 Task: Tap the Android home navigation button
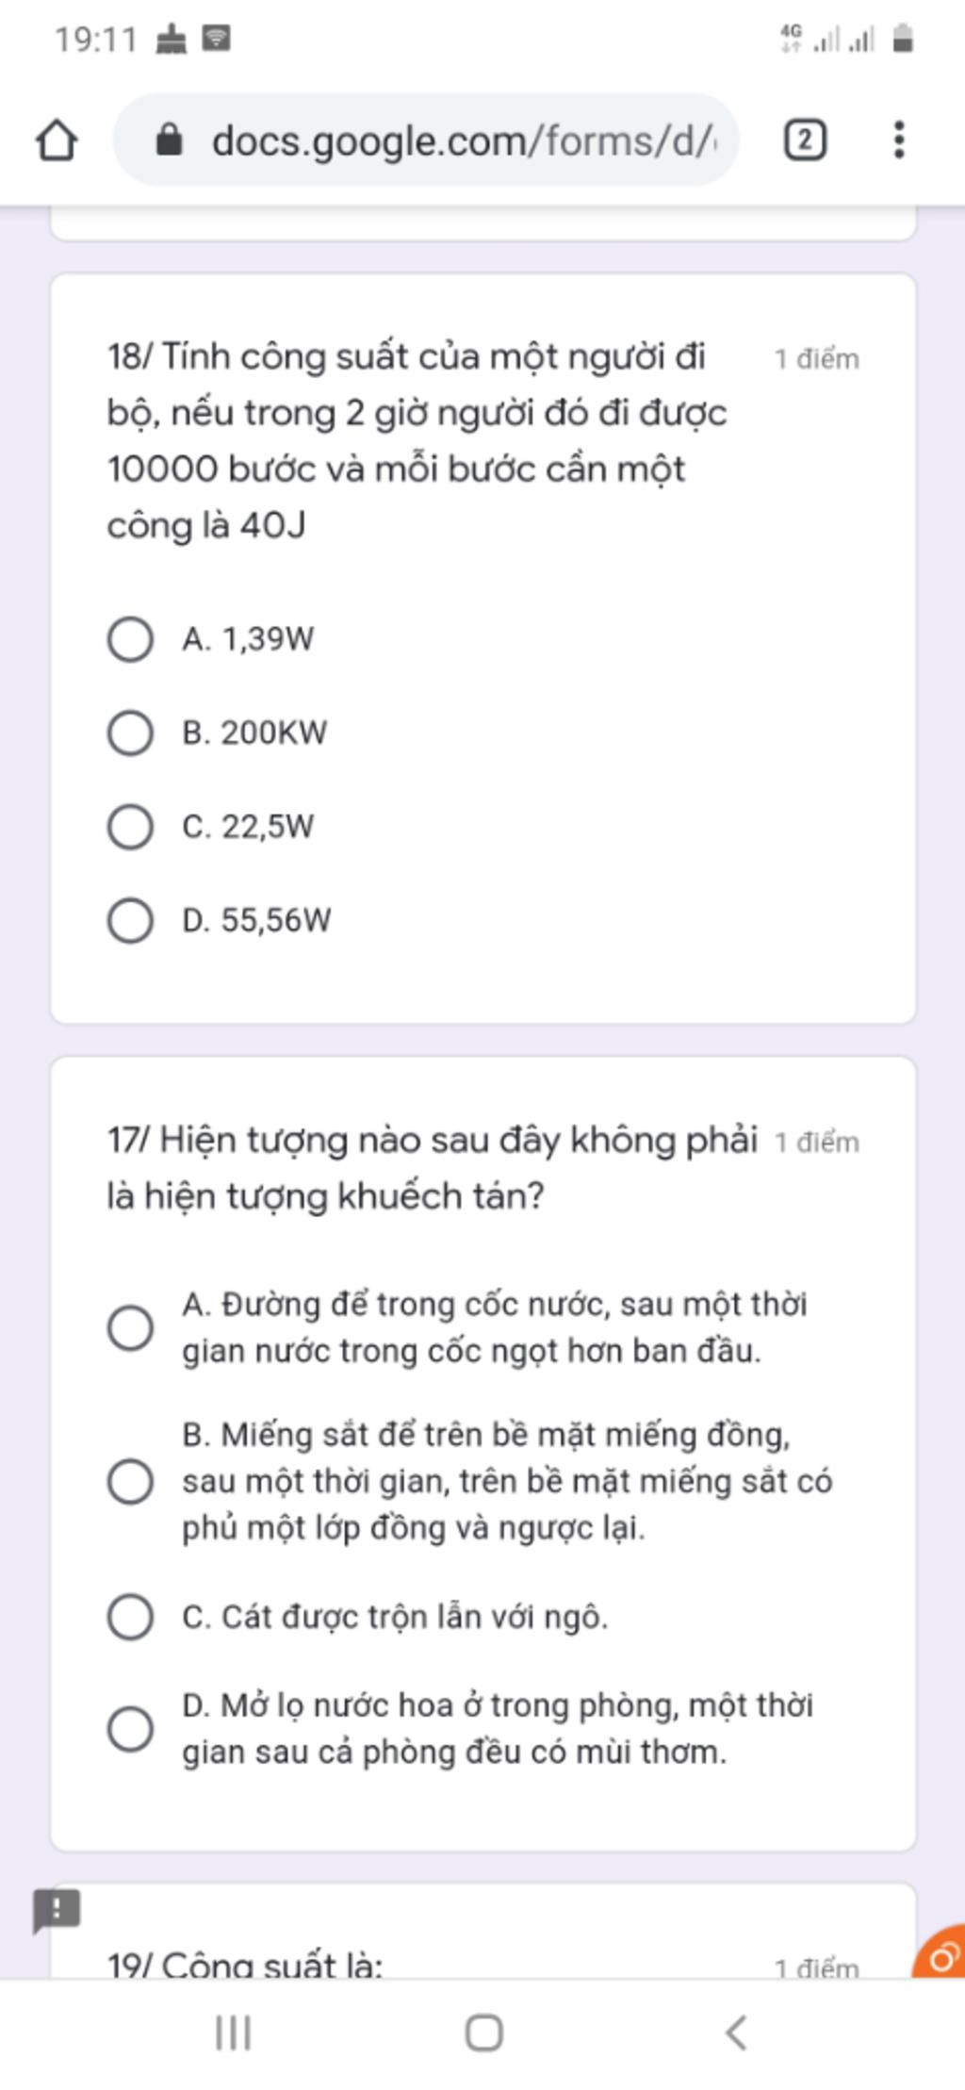point(483,2032)
